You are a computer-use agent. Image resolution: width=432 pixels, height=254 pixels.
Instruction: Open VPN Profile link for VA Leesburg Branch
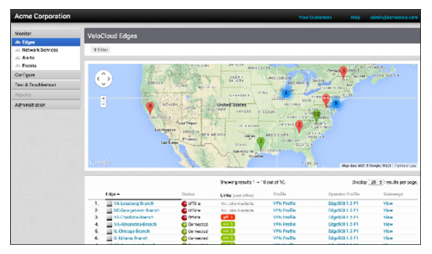pos(284,203)
